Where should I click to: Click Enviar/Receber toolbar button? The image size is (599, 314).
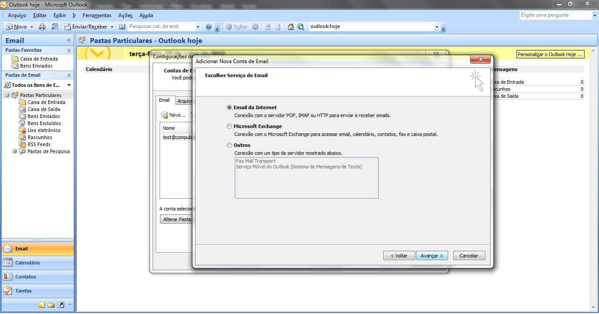pos(86,27)
